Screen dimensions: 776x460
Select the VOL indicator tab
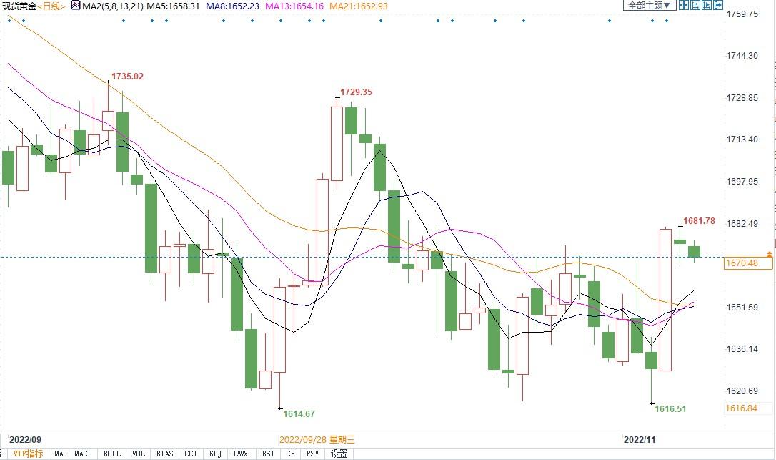pos(138,454)
